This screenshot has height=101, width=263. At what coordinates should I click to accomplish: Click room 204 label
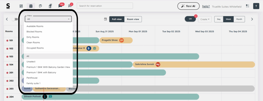click(11, 97)
